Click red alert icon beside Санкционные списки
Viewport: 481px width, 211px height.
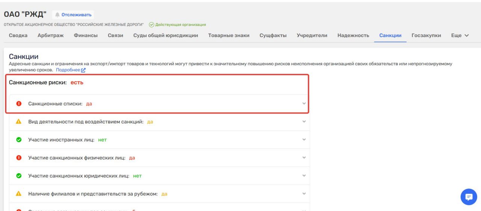click(x=19, y=104)
